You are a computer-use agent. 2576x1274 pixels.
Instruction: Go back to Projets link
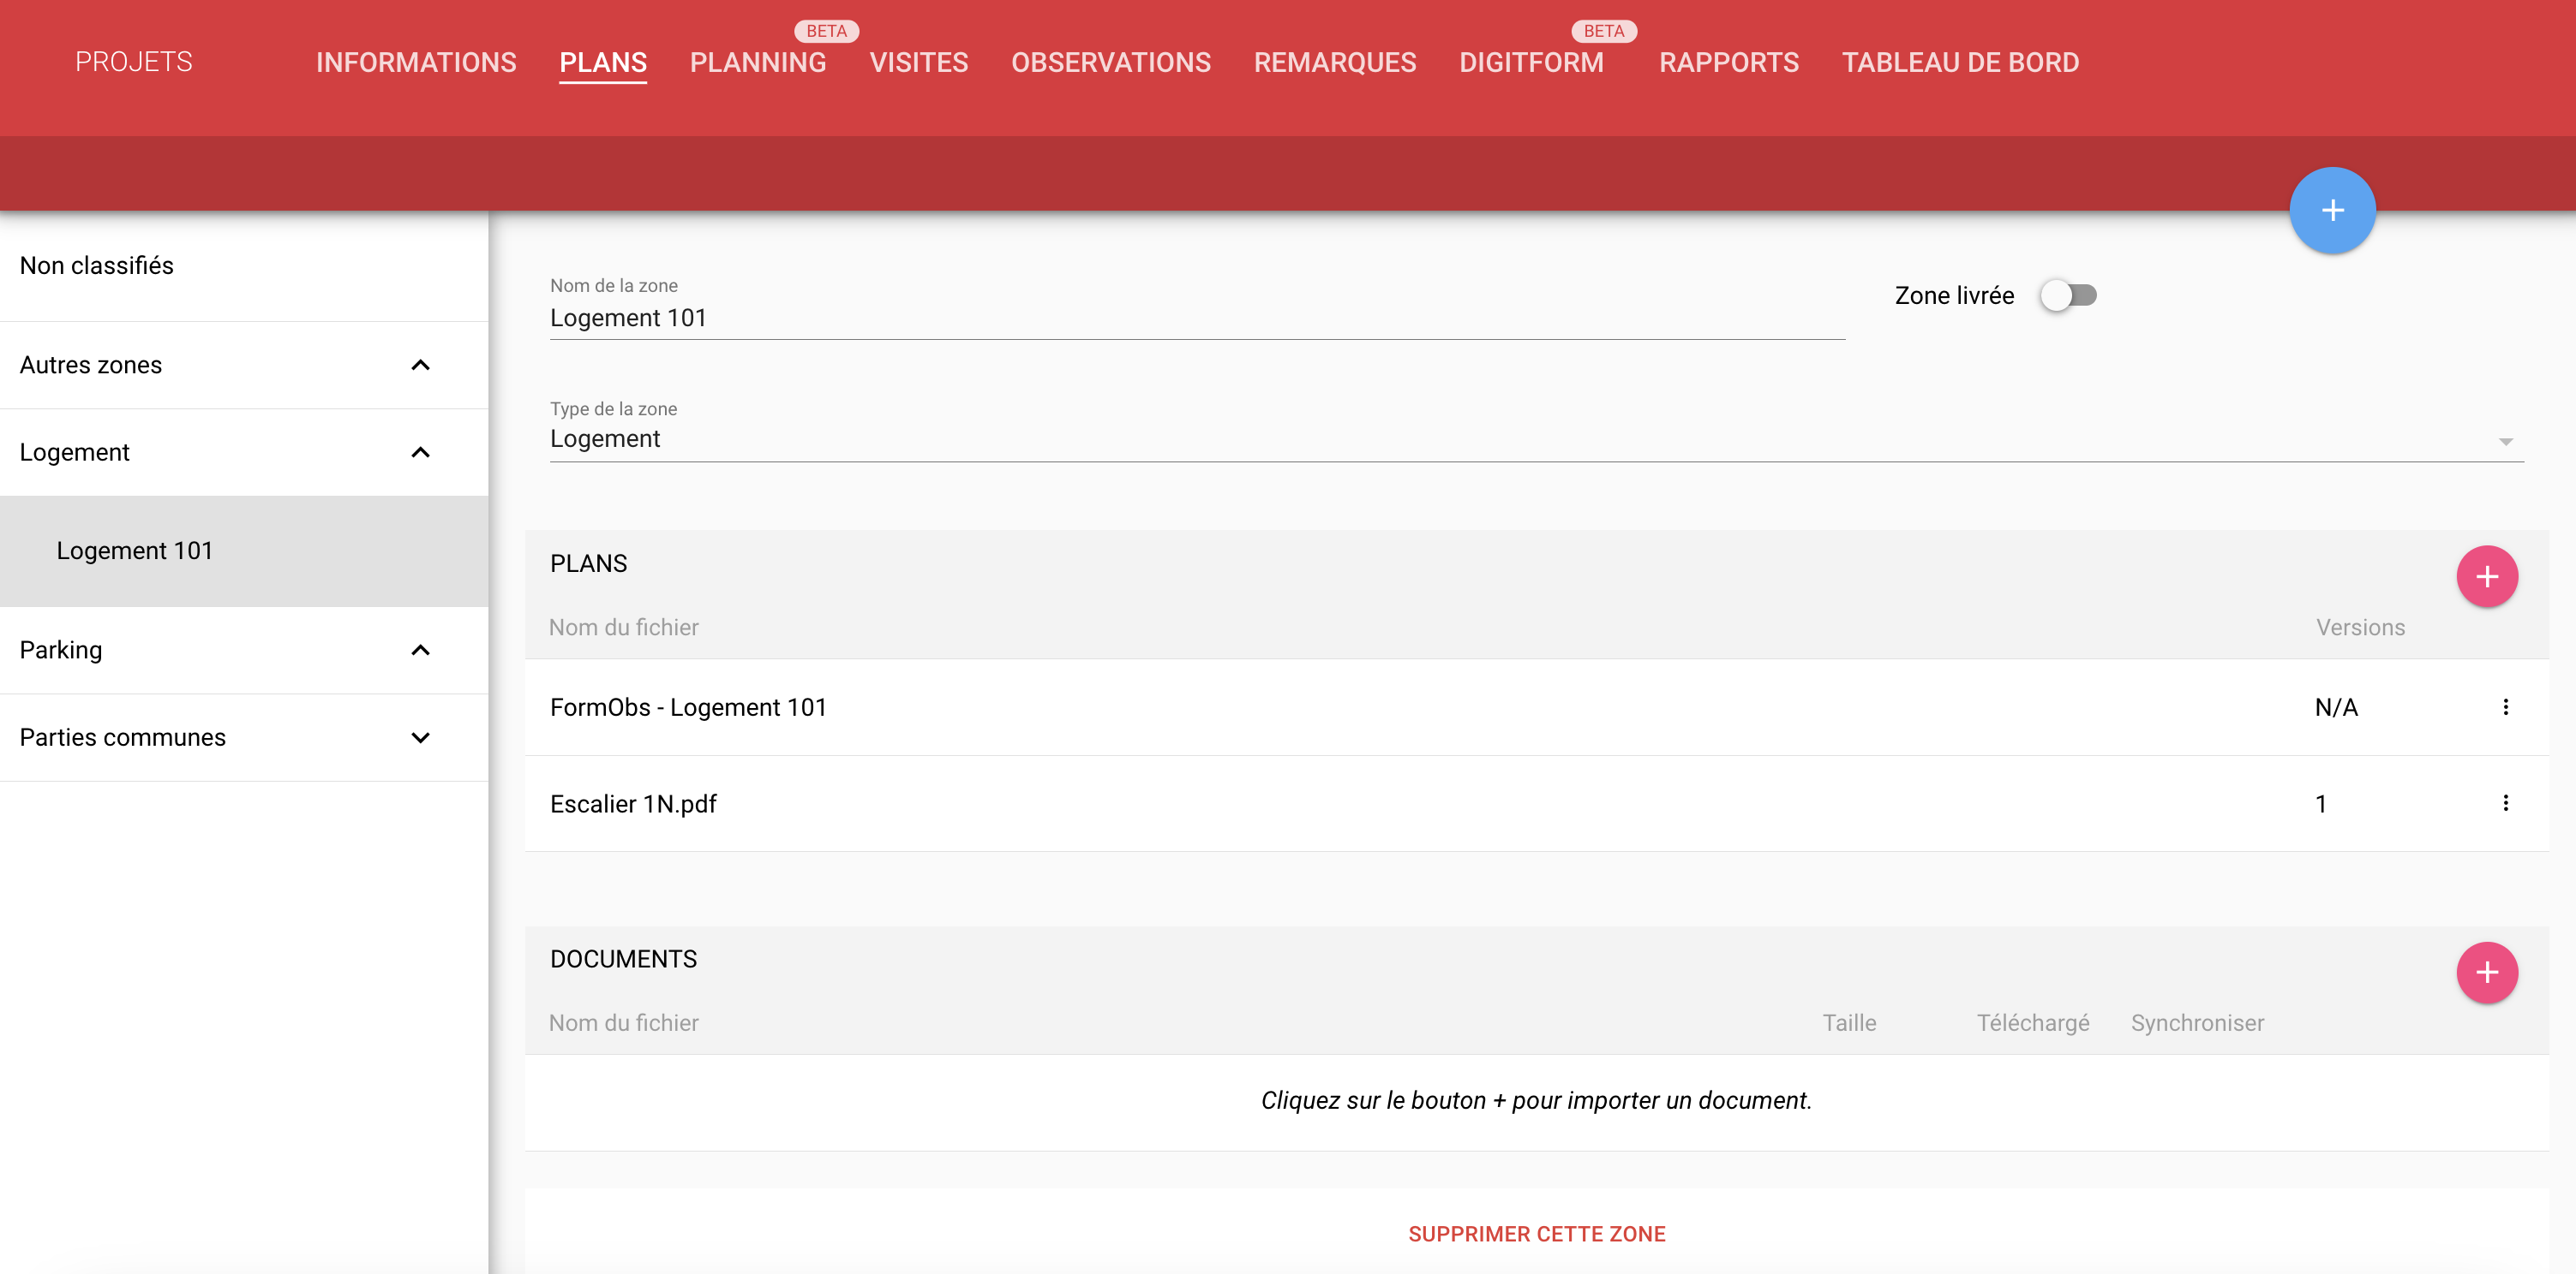134,62
